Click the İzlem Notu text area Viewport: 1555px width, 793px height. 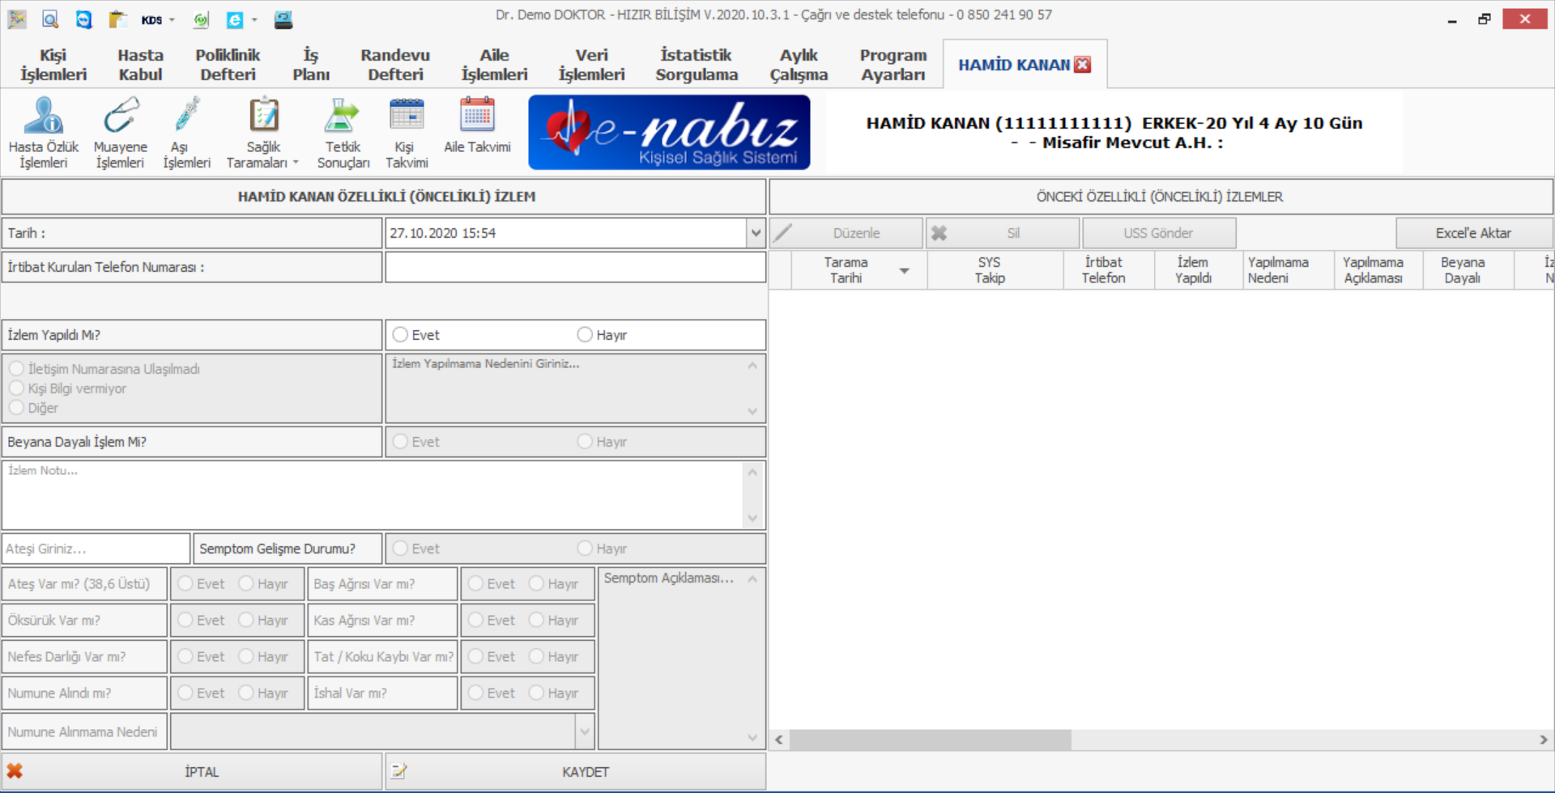click(383, 495)
